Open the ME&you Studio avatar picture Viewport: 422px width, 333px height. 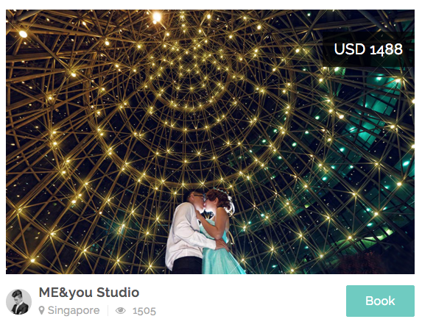coord(18,302)
